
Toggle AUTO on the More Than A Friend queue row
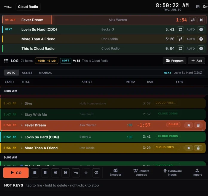pyautogui.click(x=191, y=39)
